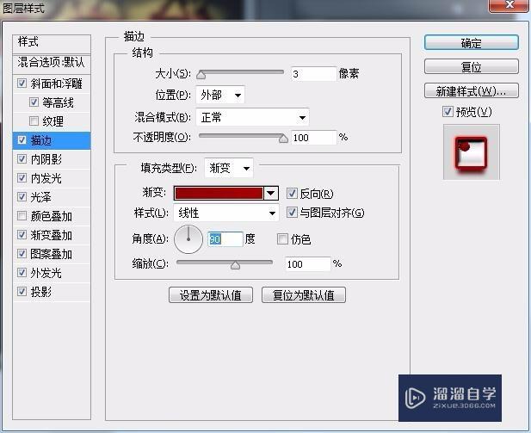Click the red gradient color swatch
The height and width of the screenshot is (433, 531).
click(x=219, y=193)
